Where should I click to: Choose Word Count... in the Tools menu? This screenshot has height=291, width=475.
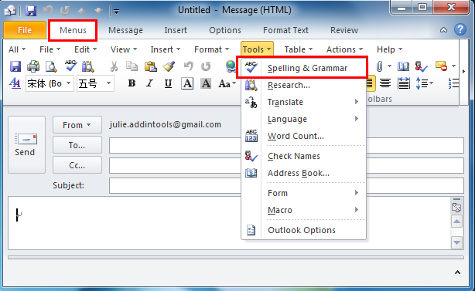pyautogui.click(x=303, y=136)
